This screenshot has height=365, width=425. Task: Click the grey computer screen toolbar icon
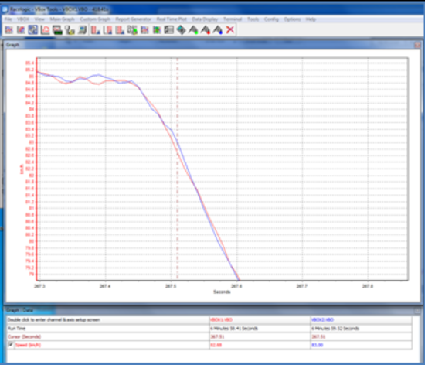pyautogui.click(x=82, y=29)
